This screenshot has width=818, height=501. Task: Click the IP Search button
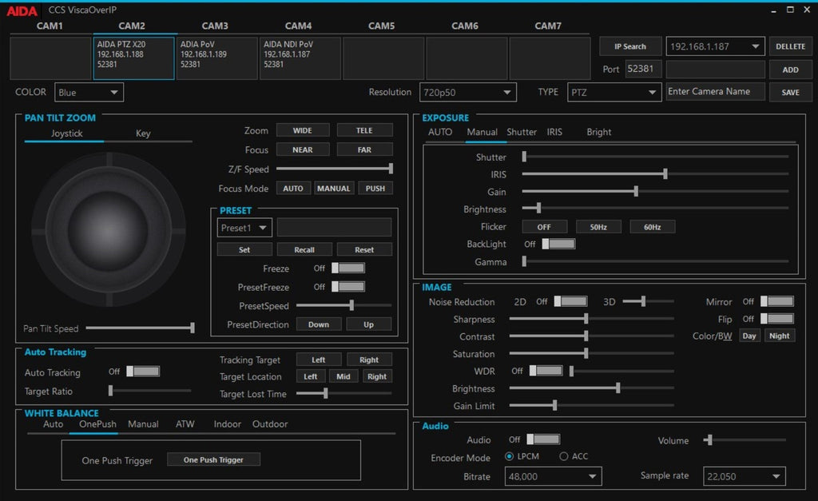coord(630,46)
